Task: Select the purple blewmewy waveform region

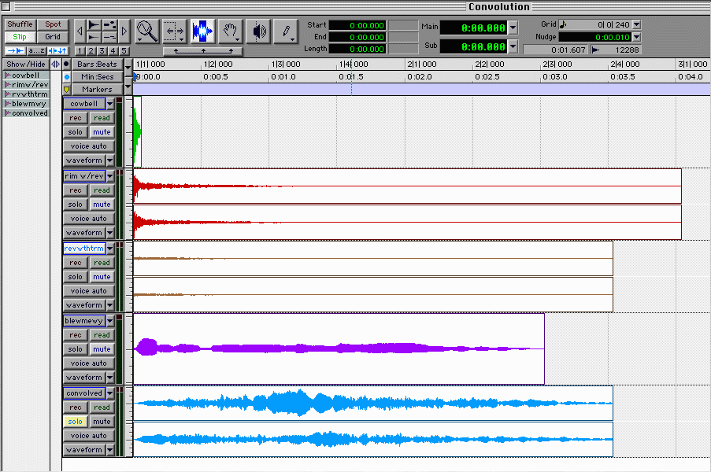Action: pos(339,348)
